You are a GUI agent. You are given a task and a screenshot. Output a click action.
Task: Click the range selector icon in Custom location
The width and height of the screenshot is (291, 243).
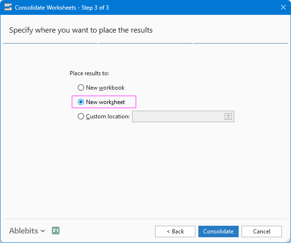click(x=228, y=116)
